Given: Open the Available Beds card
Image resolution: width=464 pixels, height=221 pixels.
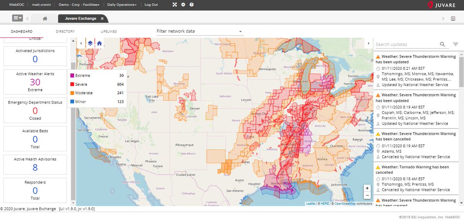Looking at the screenshot, I should tap(35, 139).
